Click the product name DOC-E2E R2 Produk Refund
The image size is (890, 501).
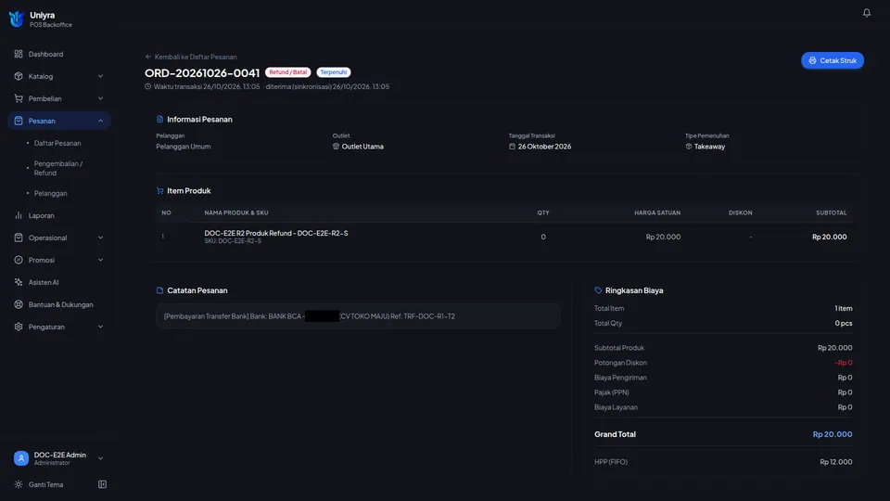276,233
